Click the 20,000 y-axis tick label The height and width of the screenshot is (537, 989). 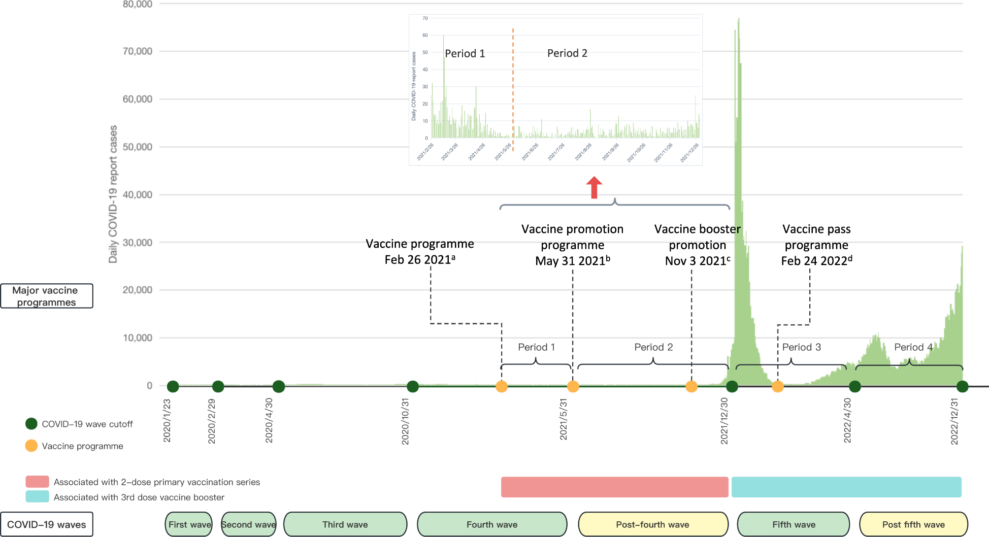[137, 290]
